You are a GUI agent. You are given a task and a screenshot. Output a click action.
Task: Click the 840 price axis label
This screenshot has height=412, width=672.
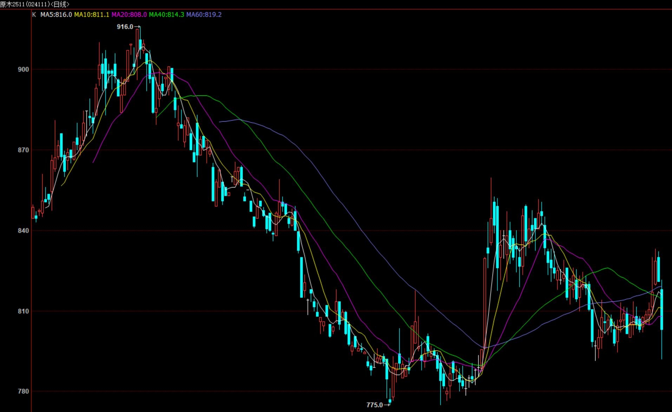(23, 231)
